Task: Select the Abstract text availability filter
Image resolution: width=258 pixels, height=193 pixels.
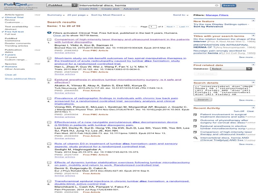Action: (x=11, y=29)
